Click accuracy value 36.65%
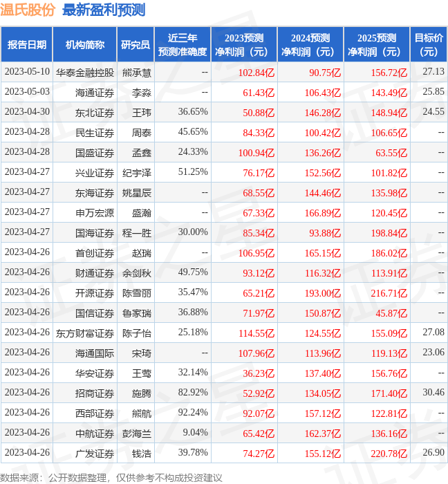This screenshot has width=448, height=484. coord(193,111)
